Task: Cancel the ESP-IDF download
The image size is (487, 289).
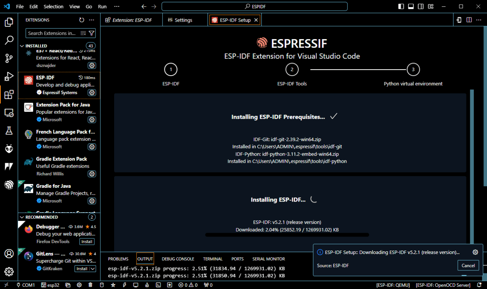Action: [468, 265]
